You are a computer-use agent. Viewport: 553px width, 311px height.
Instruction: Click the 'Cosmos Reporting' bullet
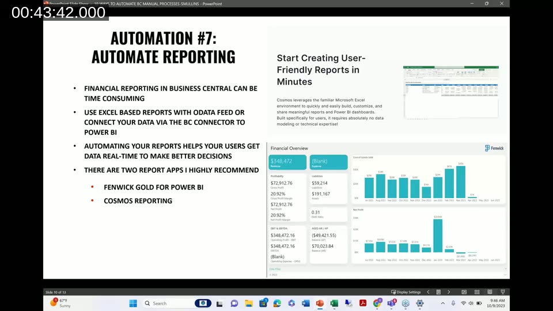138,201
